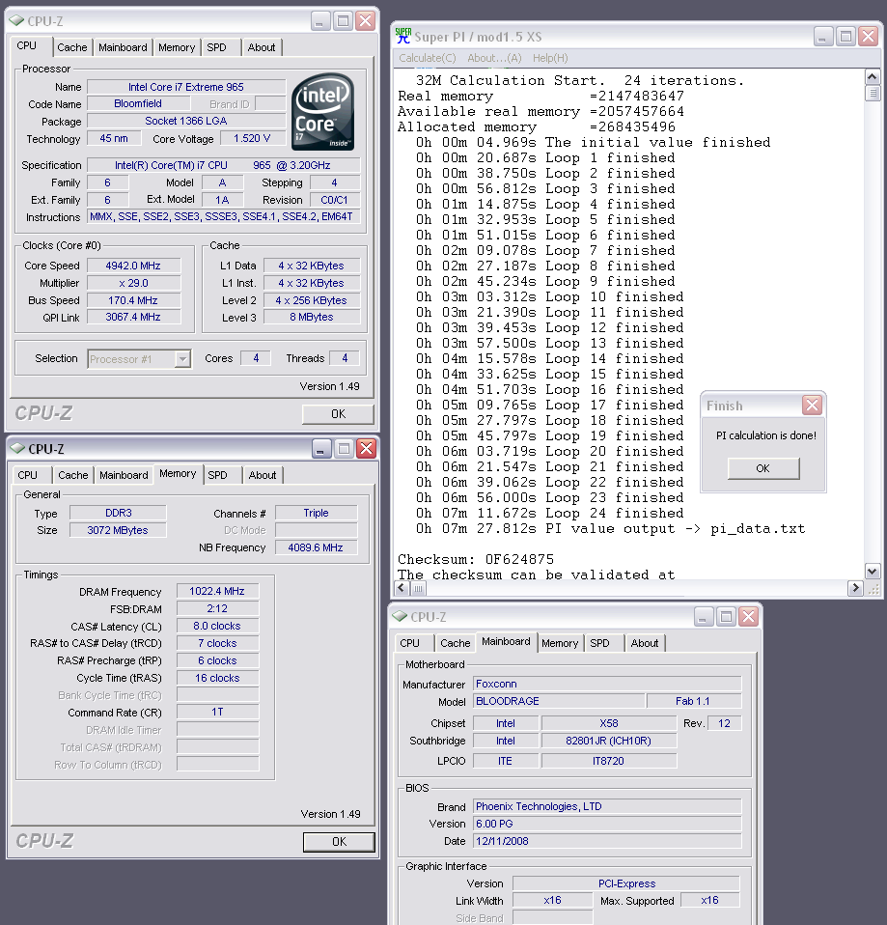
Task: Click the Loop 24 finished line
Action: click(x=549, y=514)
